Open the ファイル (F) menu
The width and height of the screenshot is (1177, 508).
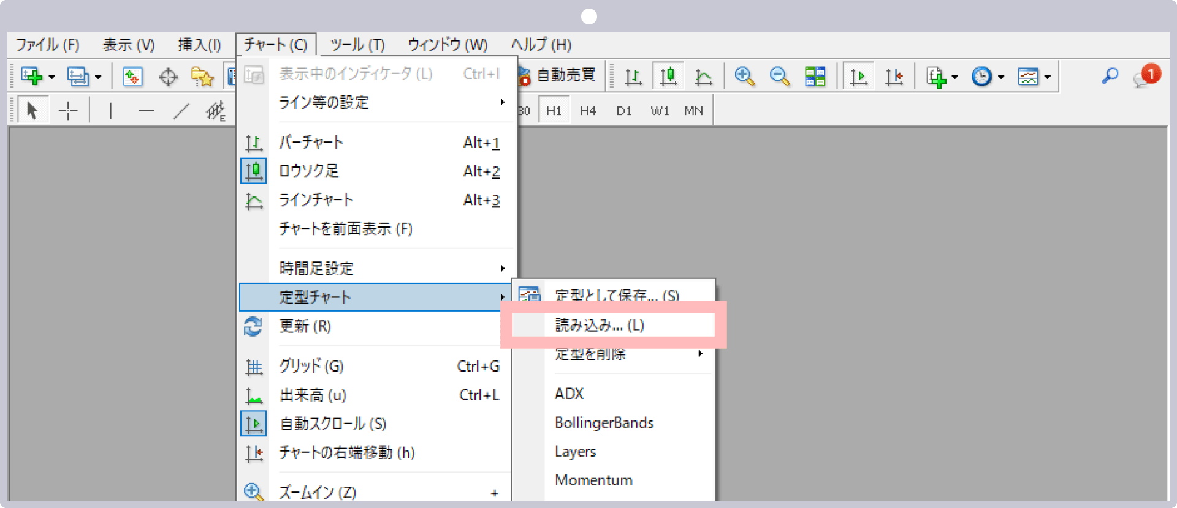(x=48, y=45)
